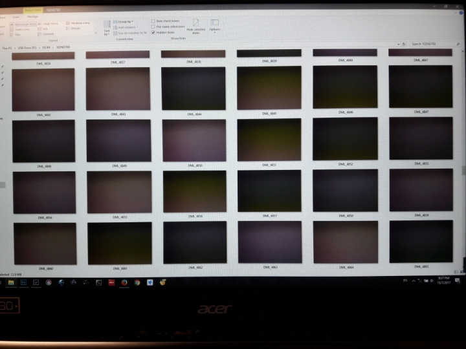Expand address bar history dropdown
Viewport: 466px width, 349px height.
(399, 44)
